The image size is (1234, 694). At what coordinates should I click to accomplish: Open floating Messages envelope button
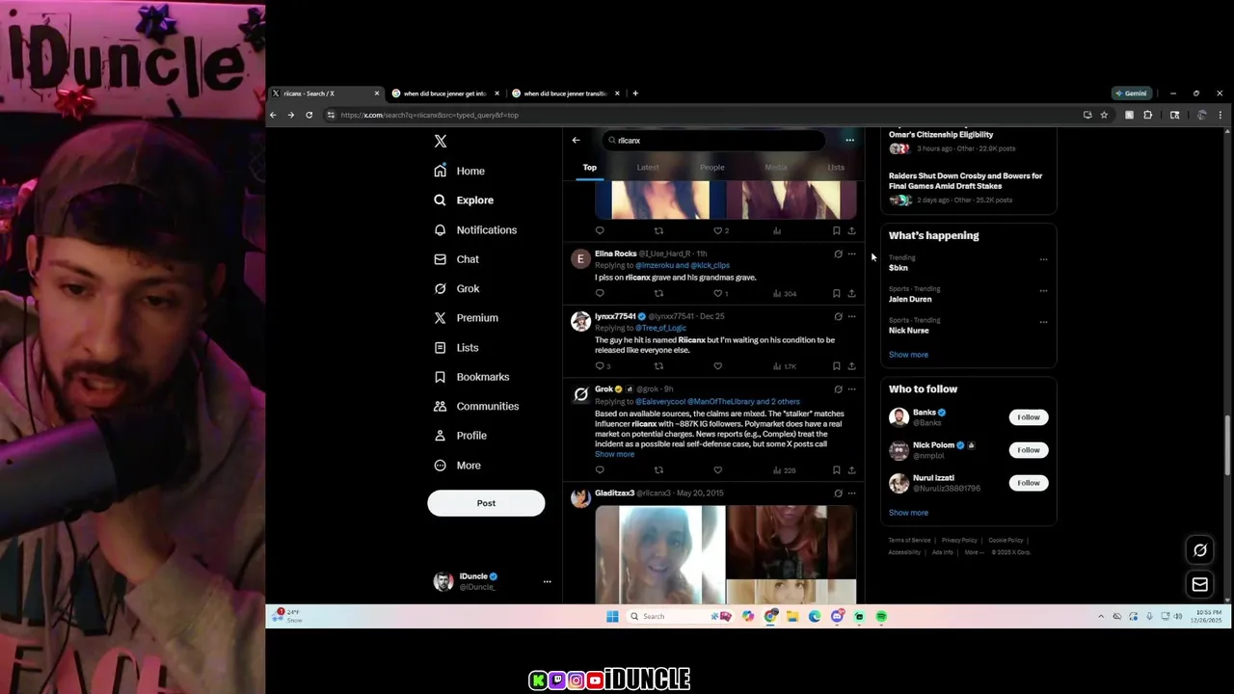pyautogui.click(x=1200, y=584)
